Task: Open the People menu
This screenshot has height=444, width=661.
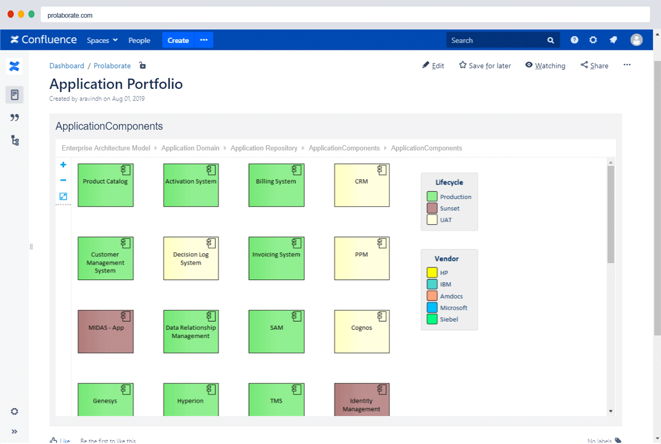Action: pos(139,40)
